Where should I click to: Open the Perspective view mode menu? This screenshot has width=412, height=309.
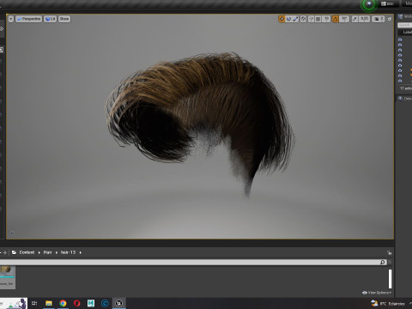click(x=28, y=19)
